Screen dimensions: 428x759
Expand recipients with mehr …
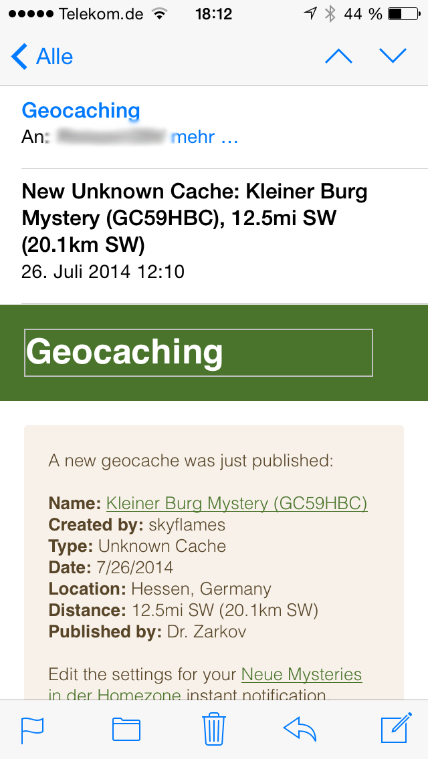pyautogui.click(x=205, y=138)
